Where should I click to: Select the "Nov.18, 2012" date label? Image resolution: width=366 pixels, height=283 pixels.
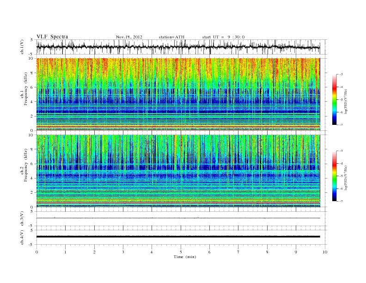(x=129, y=37)
